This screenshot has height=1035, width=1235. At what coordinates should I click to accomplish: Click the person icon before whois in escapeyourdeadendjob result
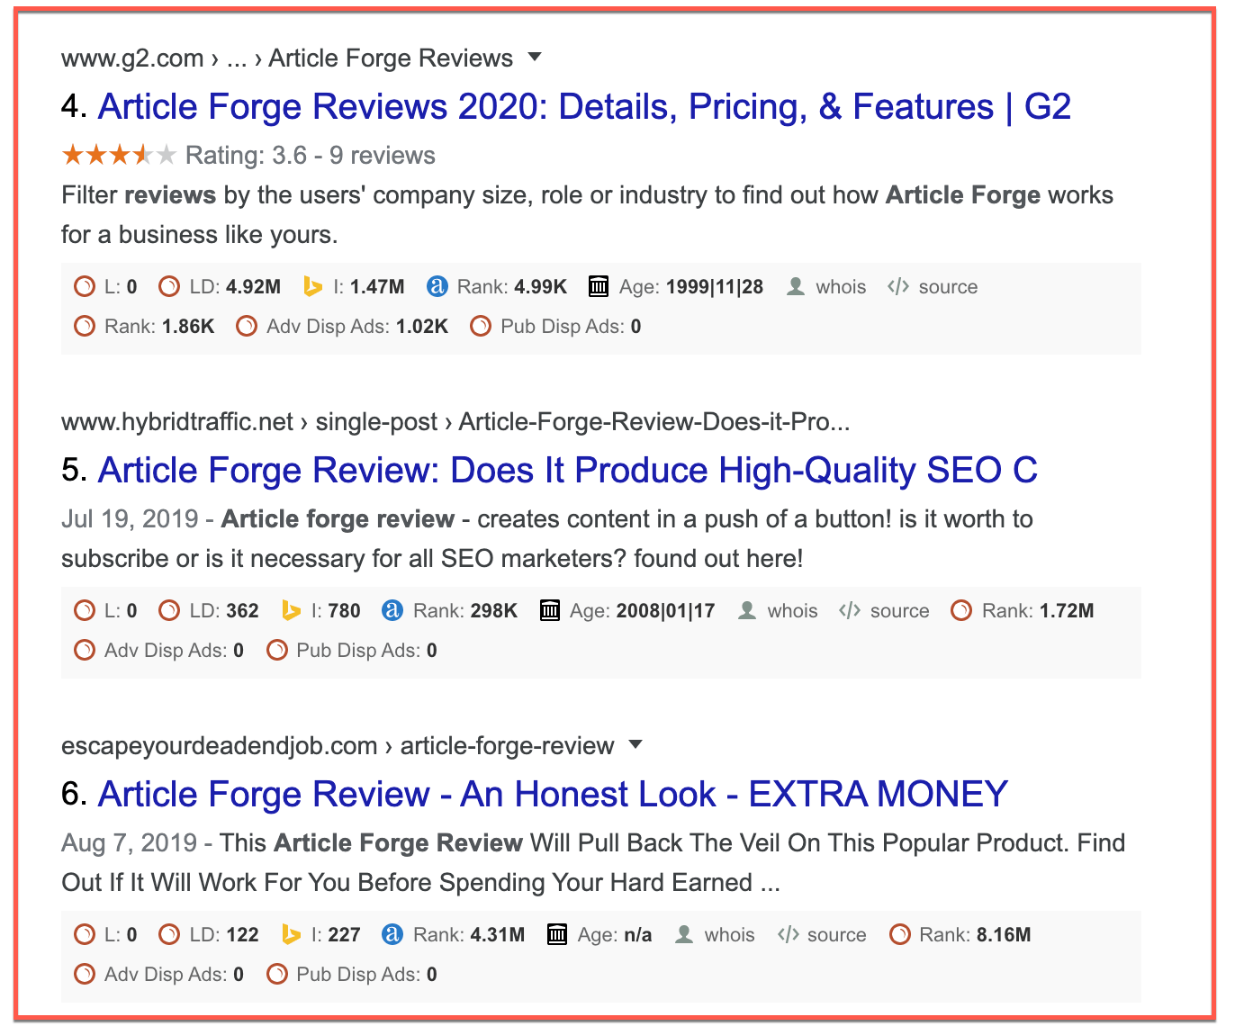click(x=684, y=935)
